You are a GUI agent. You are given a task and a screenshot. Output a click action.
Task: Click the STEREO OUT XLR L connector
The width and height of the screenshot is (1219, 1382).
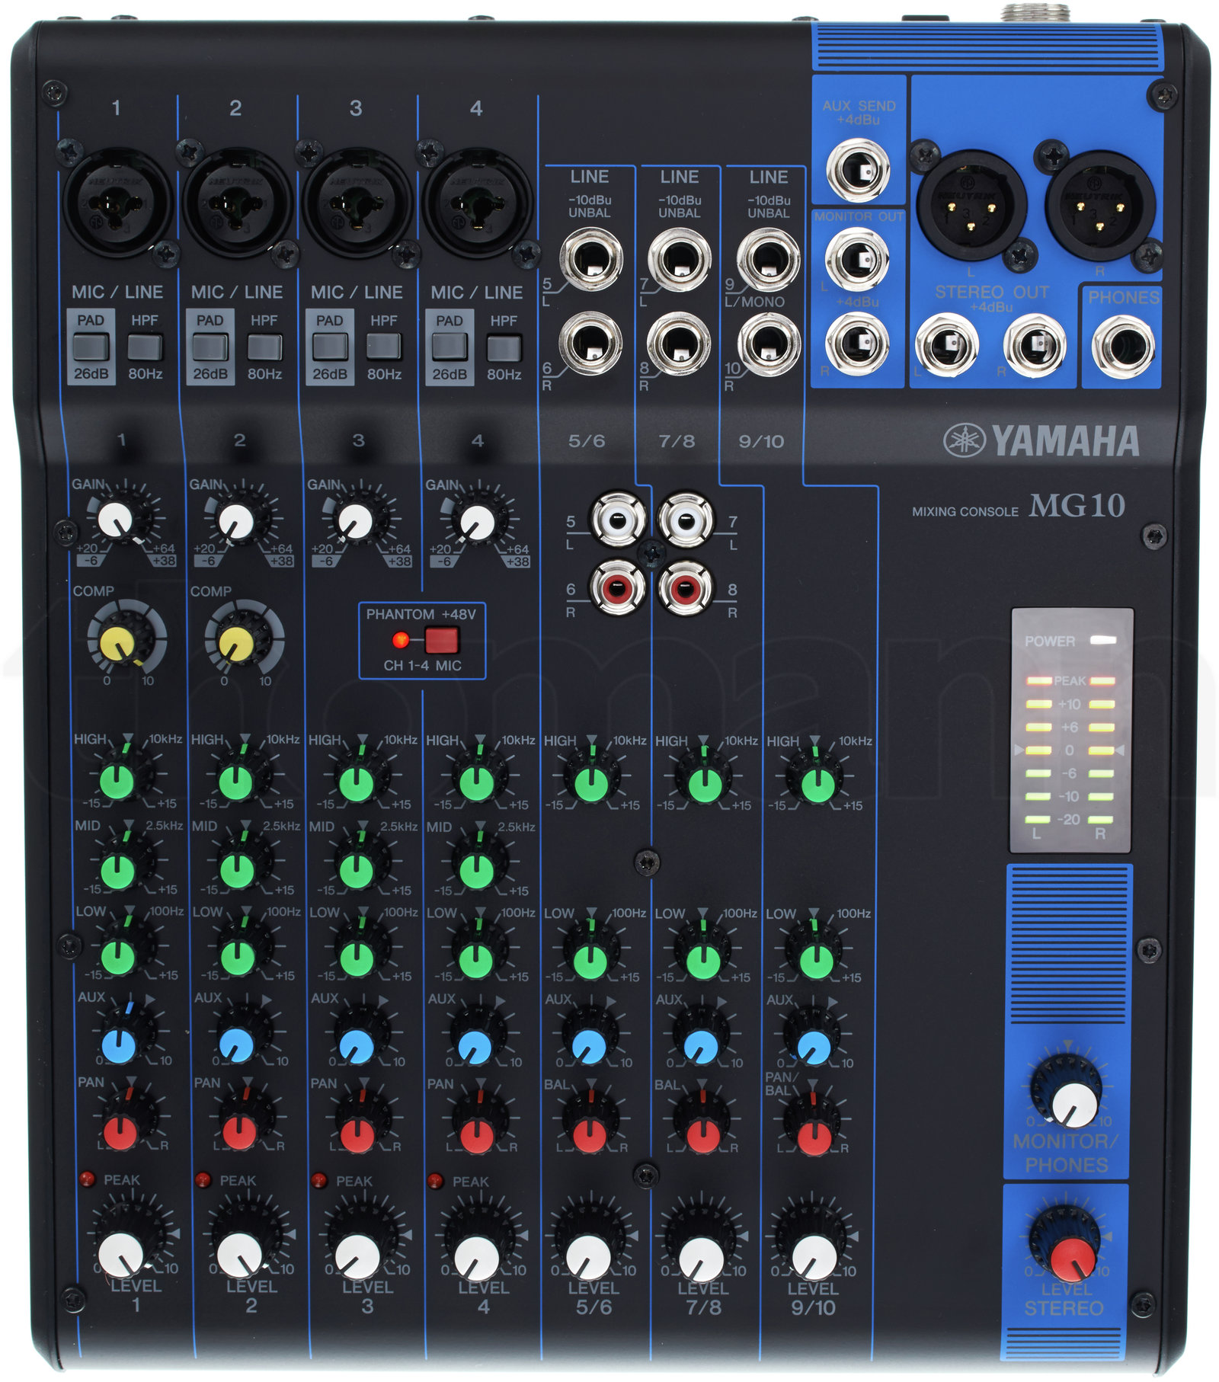pos(971,204)
